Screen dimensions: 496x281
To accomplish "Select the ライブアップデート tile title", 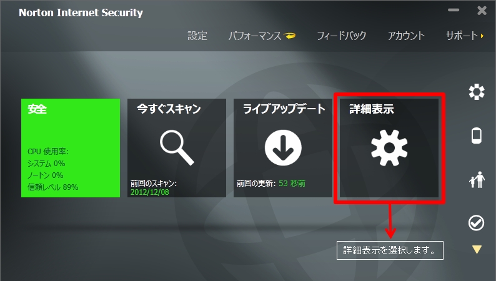I will pyautogui.click(x=284, y=109).
